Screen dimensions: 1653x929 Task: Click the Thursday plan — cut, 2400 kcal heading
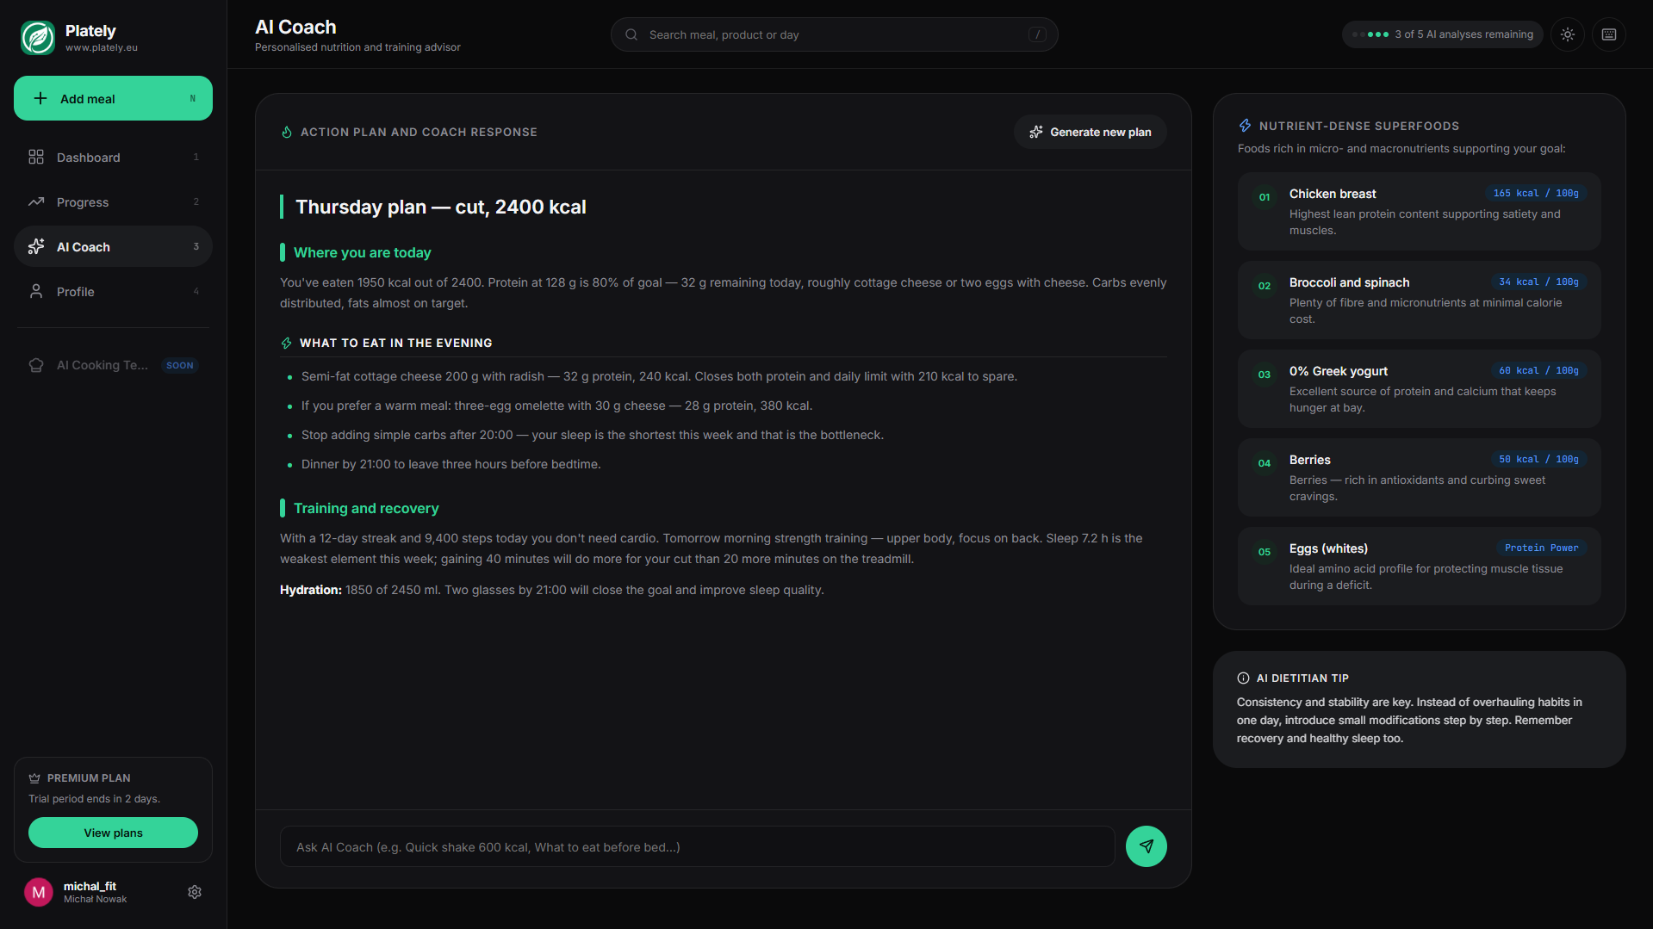click(x=441, y=207)
